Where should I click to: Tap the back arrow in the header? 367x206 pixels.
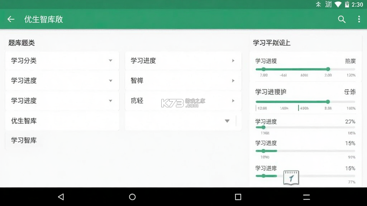click(x=11, y=19)
